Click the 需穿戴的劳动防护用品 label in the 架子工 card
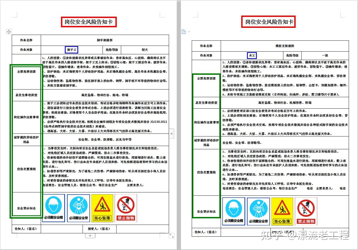The height and width of the screenshot is (250, 358). [26, 139]
